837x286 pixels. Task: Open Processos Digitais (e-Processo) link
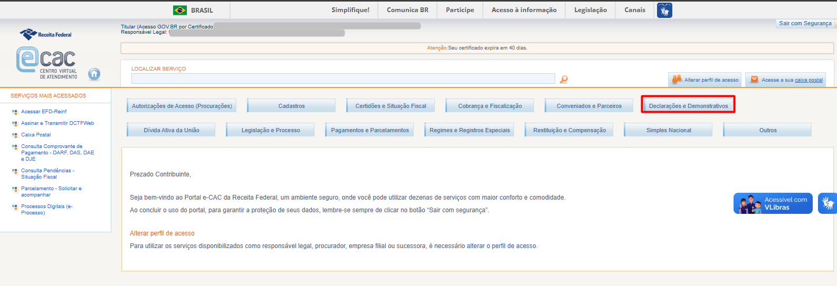46,210
